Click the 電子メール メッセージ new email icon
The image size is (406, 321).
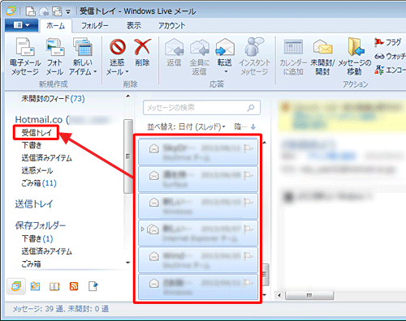tap(25, 47)
